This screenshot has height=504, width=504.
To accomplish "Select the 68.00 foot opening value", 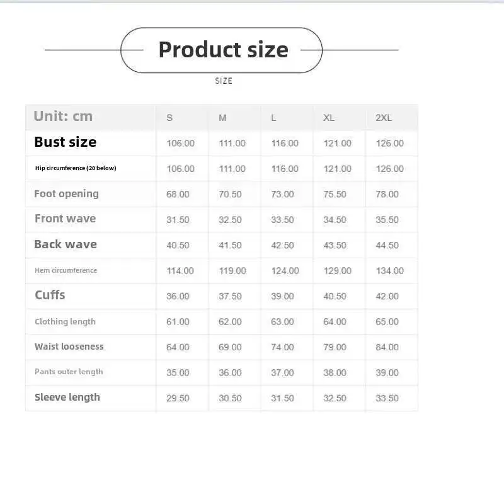I will 178,194.
